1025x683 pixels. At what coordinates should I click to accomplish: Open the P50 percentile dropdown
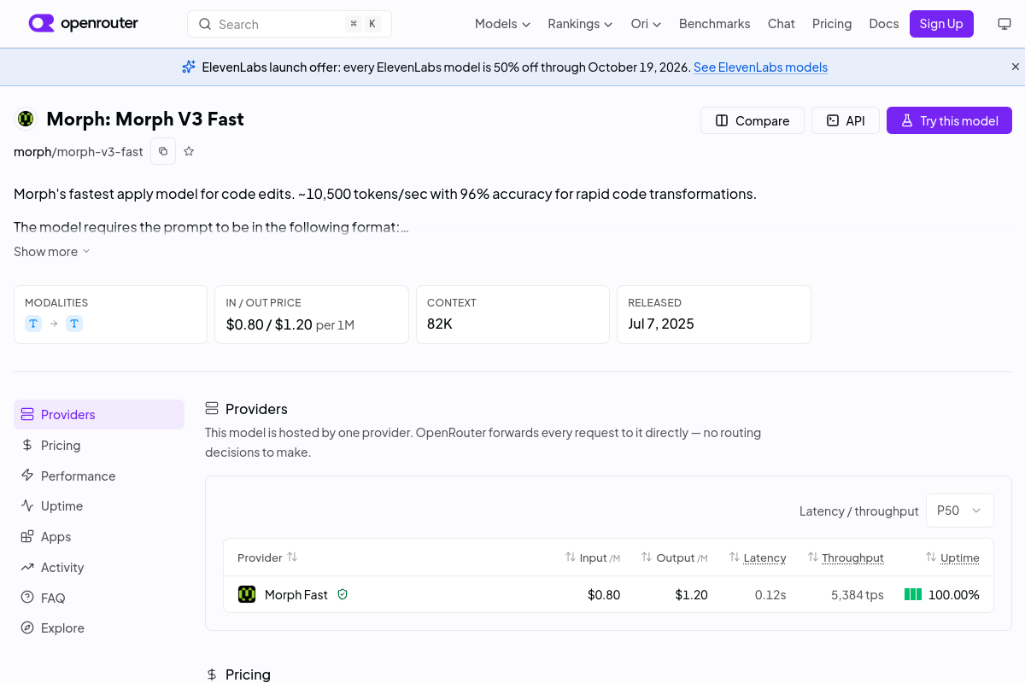click(960, 511)
